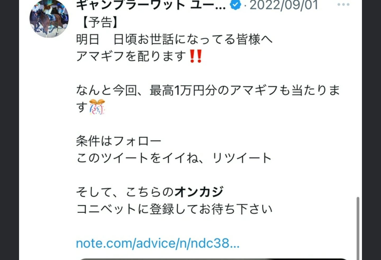Click the このツイートをイイね、リツイート line
381x260 pixels.
[174, 158]
